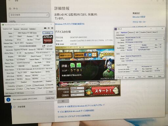
Task: Select the CPU tab in CPU-Z
Action: point(117,33)
